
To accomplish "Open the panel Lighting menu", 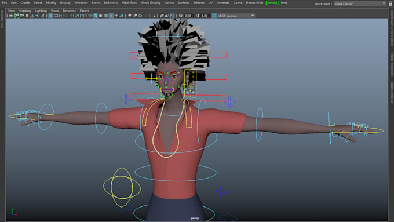I will (x=41, y=10).
